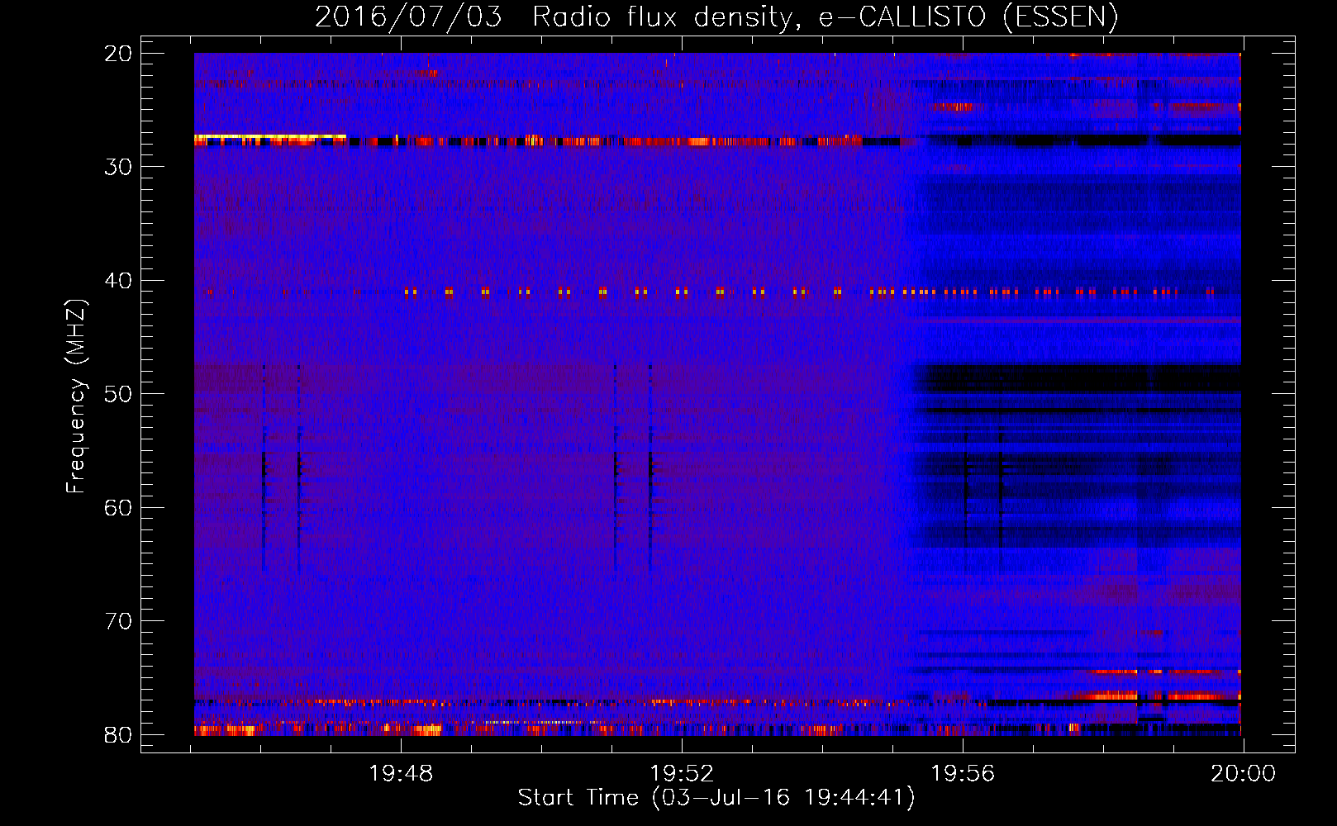
Task: Click the frequency tick label '70'
Action: [118, 621]
